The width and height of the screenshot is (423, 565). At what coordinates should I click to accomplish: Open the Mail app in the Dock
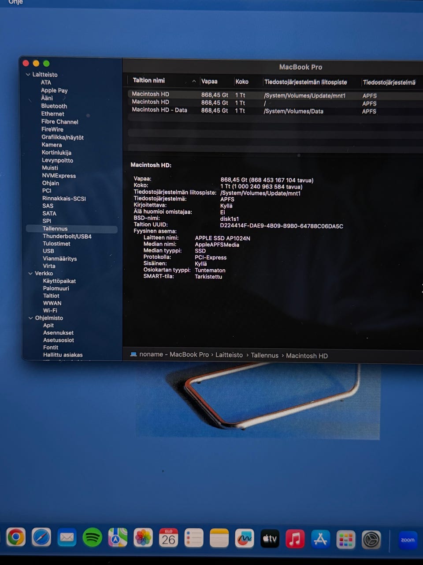[67, 538]
